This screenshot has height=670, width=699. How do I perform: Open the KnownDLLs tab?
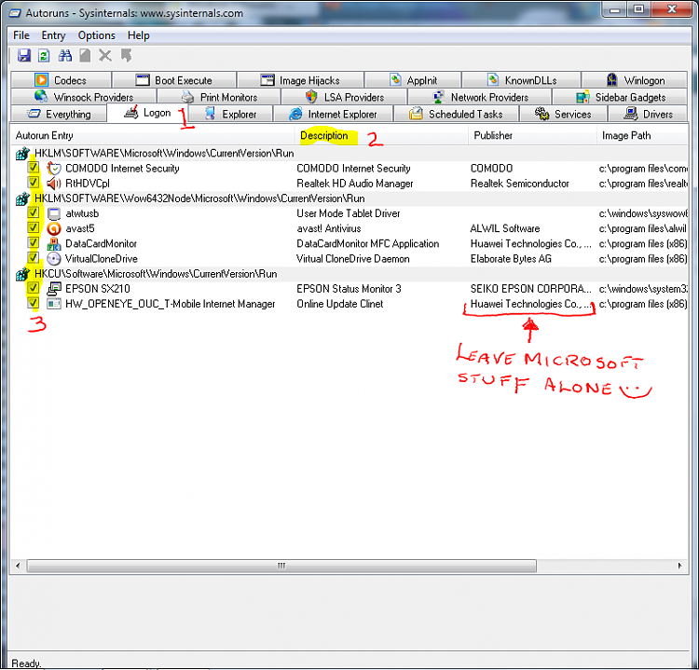521,80
